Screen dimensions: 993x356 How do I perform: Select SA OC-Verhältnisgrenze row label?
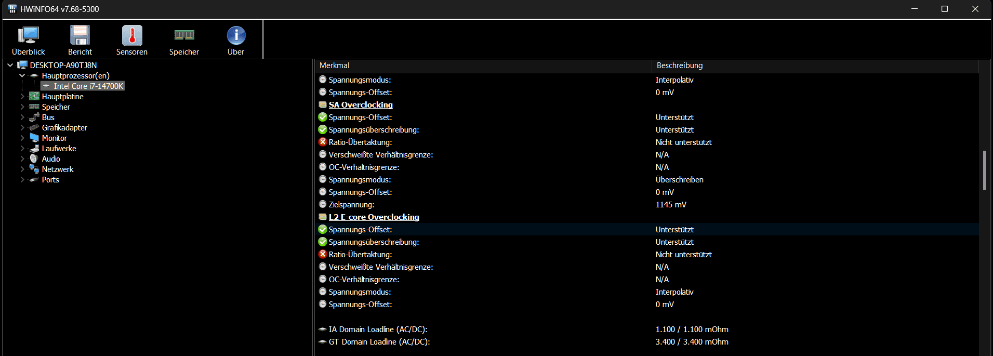click(364, 167)
